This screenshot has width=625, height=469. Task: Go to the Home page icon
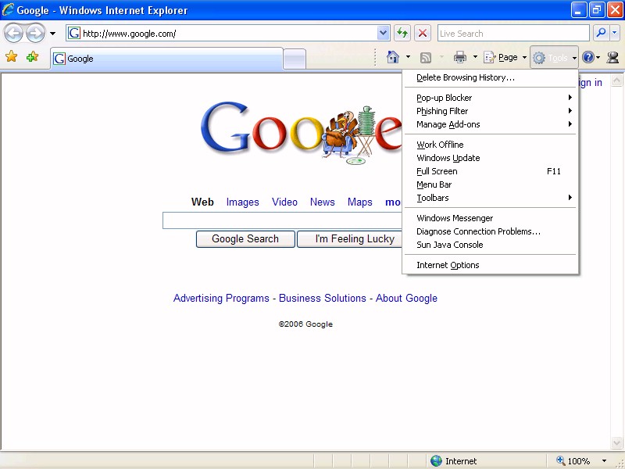(x=393, y=57)
